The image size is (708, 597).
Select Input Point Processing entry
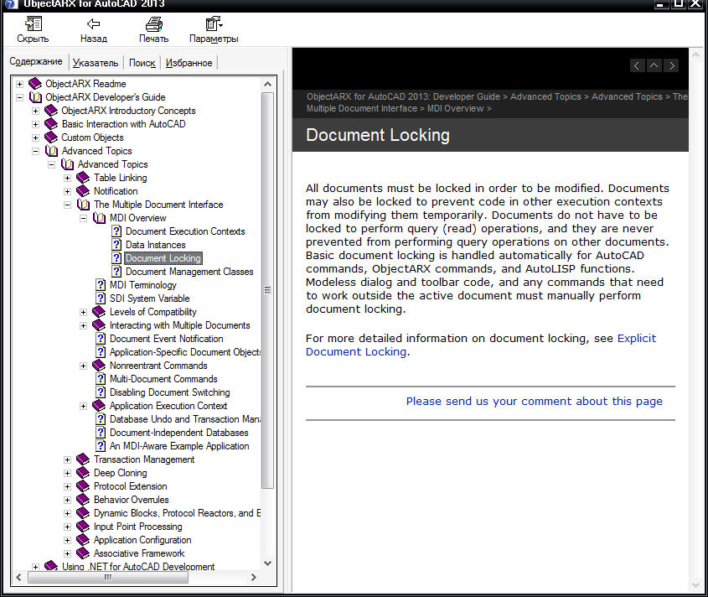pyautogui.click(x=137, y=527)
